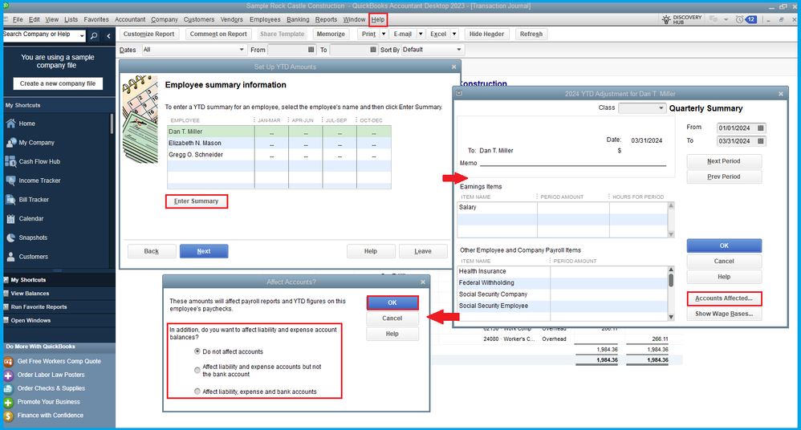Open the Banking menu
This screenshot has height=430, width=801.
pyautogui.click(x=298, y=19)
